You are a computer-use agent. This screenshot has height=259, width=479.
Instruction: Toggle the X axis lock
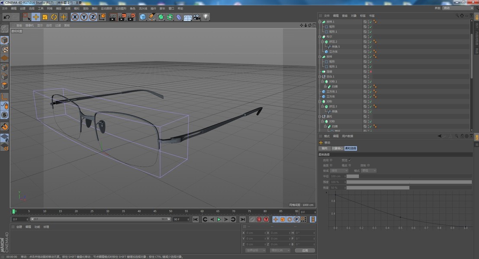(x=75, y=17)
